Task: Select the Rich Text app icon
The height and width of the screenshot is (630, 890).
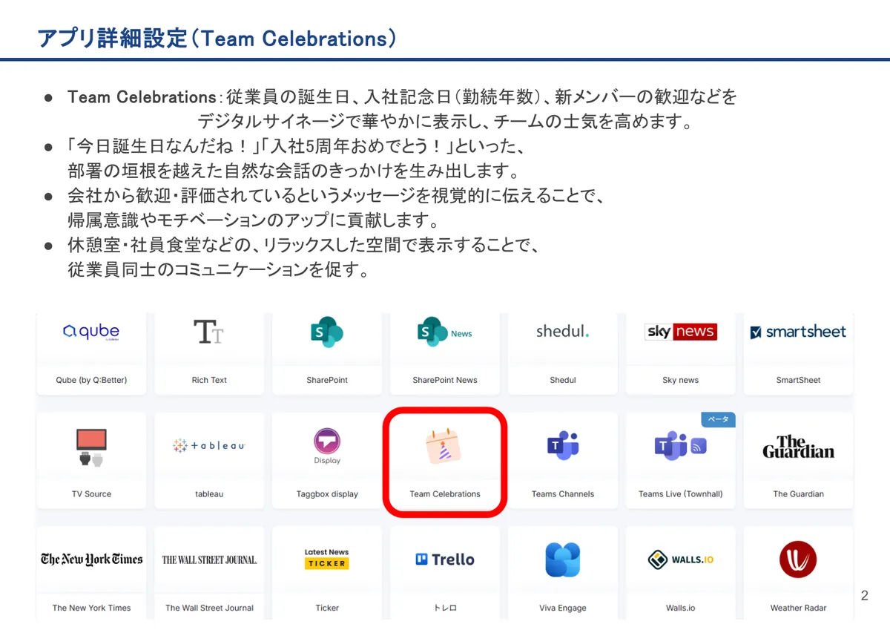Action: (208, 332)
